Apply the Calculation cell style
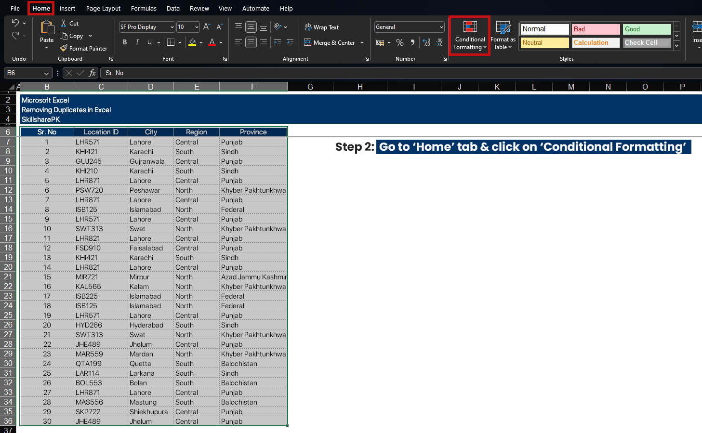702x433 pixels. [x=596, y=42]
